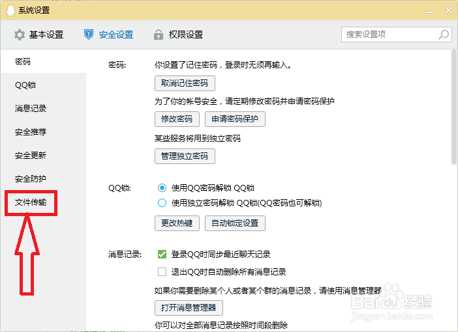Check 退出QQ时自动删除所有消息记录
458x332 pixels.
pos(162,272)
